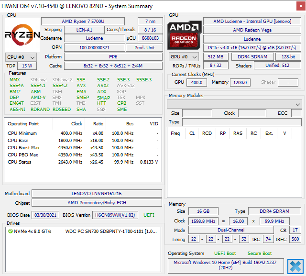The height and width of the screenshot is (276, 306).
Task: Click the memory clock 1598.8 MHz value
Action: click(x=203, y=221)
